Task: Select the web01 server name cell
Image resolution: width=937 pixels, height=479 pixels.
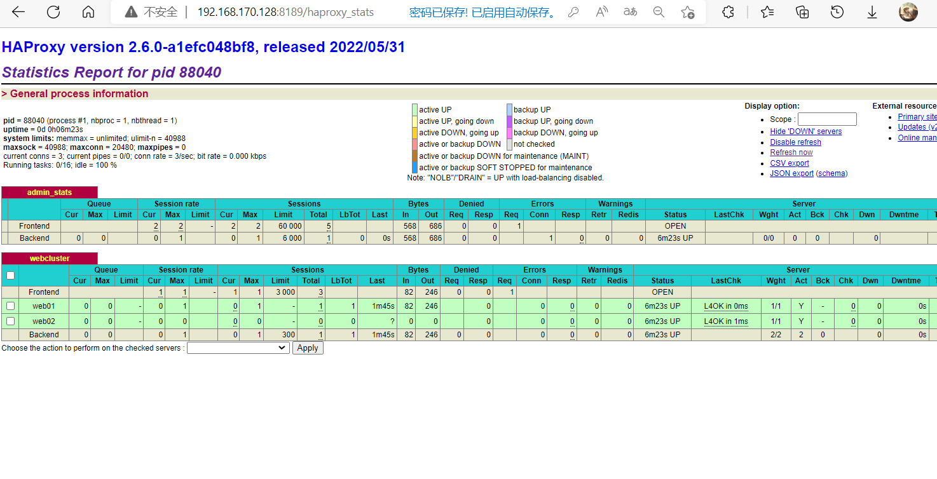Action: pyautogui.click(x=44, y=306)
